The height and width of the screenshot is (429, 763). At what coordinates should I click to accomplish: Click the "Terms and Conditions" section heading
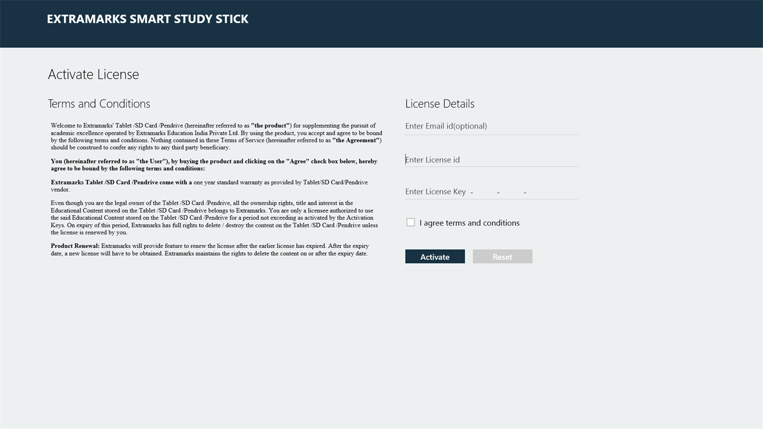pyautogui.click(x=99, y=103)
